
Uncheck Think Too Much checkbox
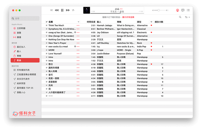pyautogui.click(x=47, y=25)
